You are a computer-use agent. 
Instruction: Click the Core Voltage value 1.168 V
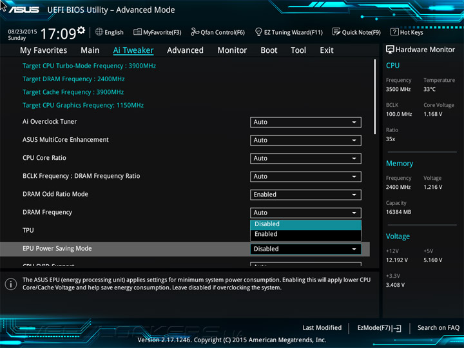433,114
